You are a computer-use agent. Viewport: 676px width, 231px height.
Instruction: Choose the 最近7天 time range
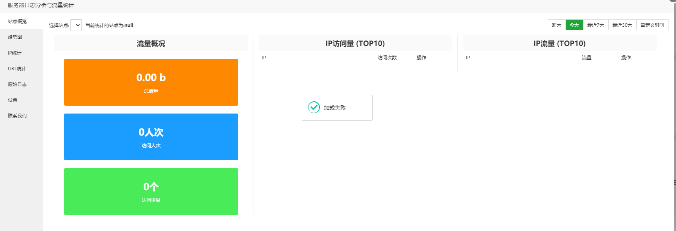coord(596,25)
